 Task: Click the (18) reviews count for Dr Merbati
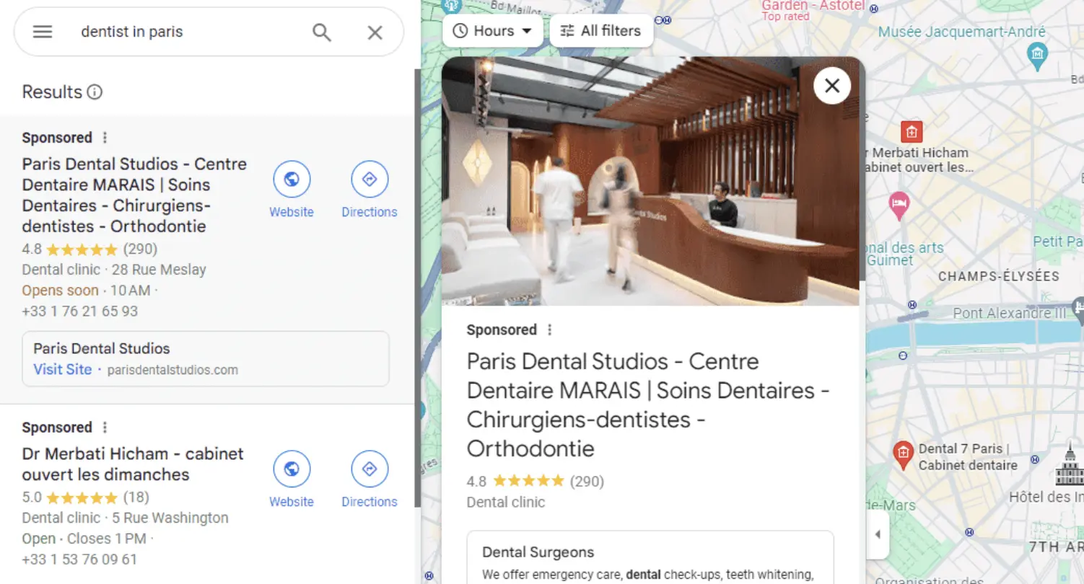[136, 497]
